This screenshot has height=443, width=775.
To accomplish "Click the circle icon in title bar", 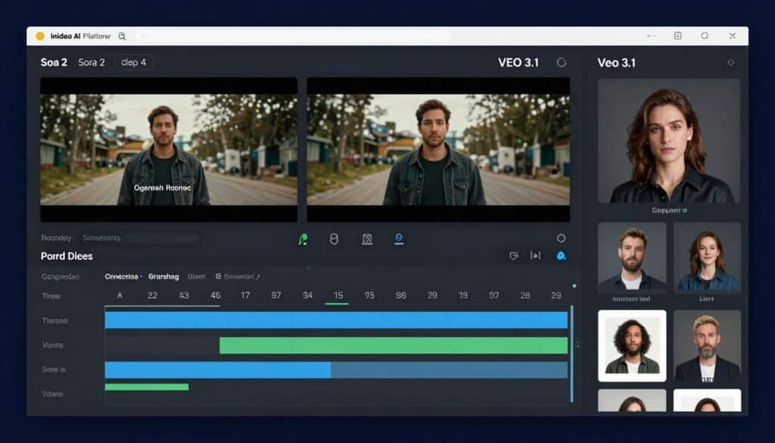I will coord(705,36).
